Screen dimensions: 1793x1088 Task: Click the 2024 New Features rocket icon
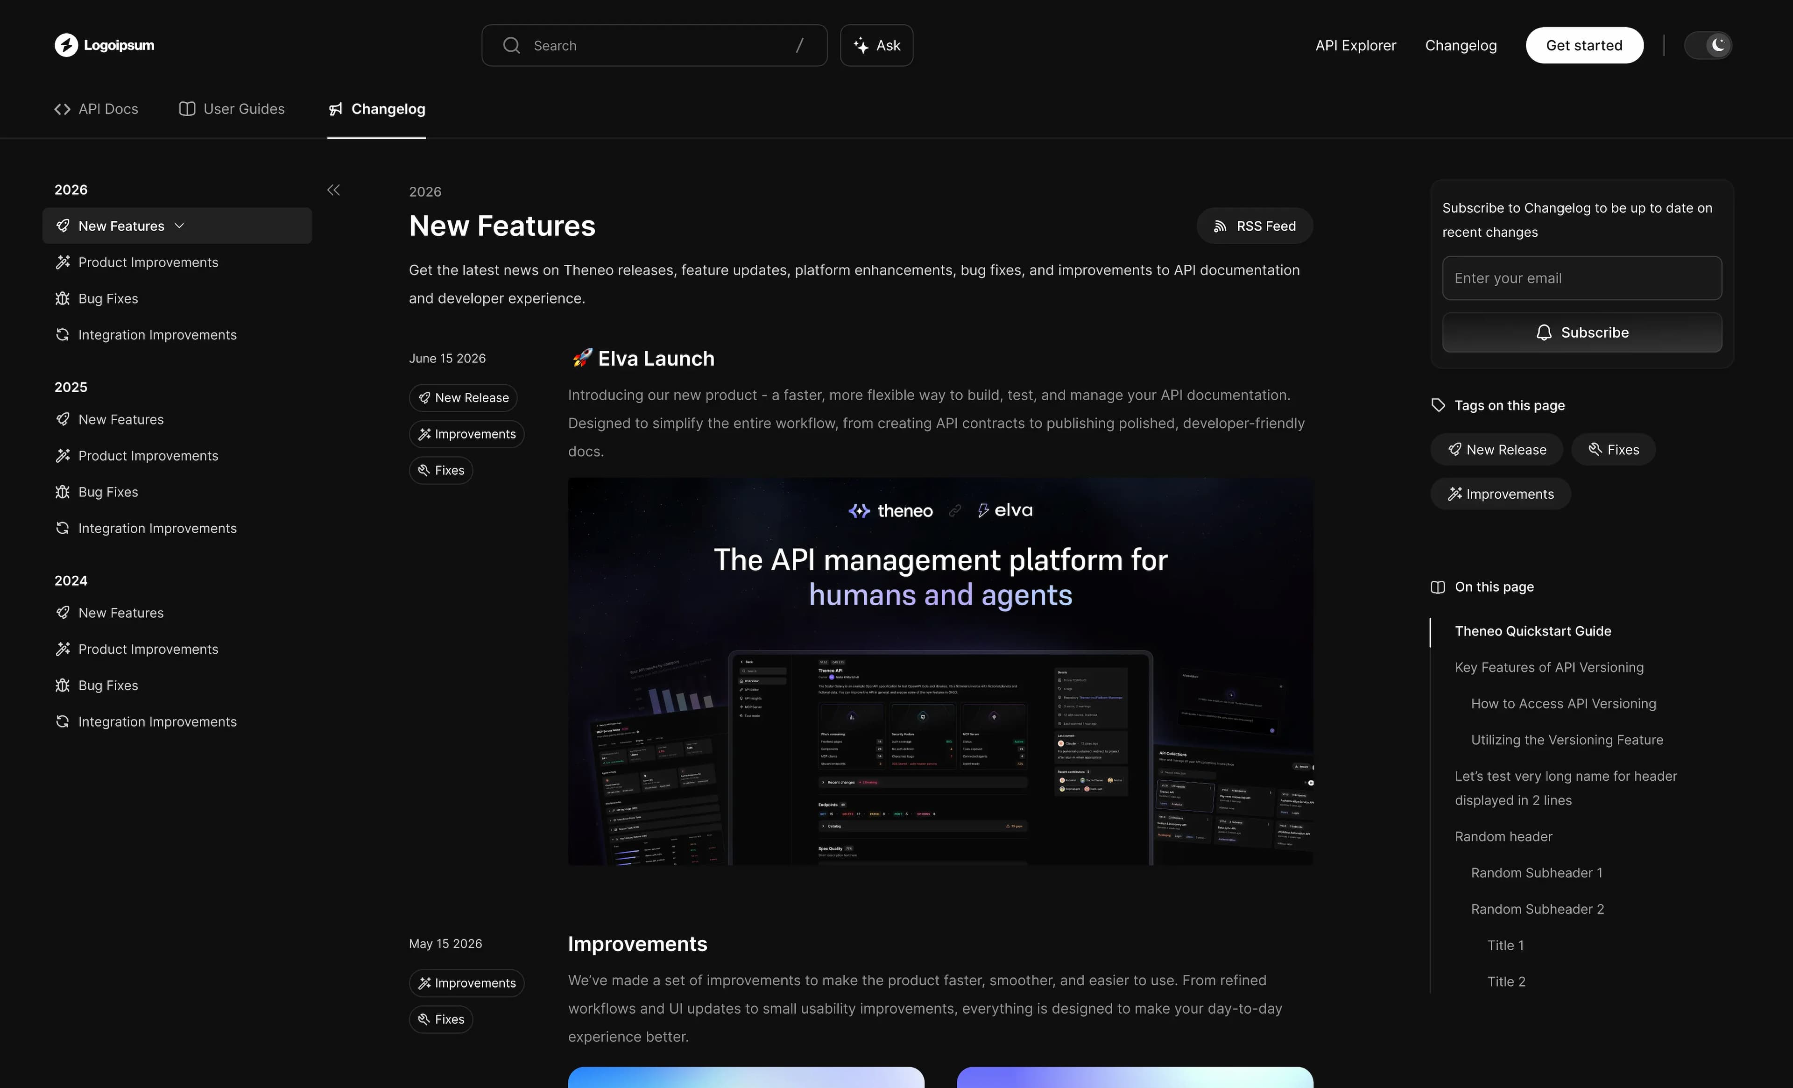click(x=63, y=613)
